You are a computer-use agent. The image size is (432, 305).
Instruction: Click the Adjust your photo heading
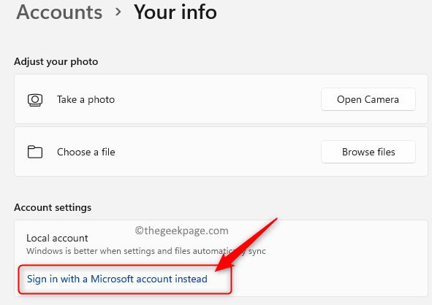click(x=56, y=61)
